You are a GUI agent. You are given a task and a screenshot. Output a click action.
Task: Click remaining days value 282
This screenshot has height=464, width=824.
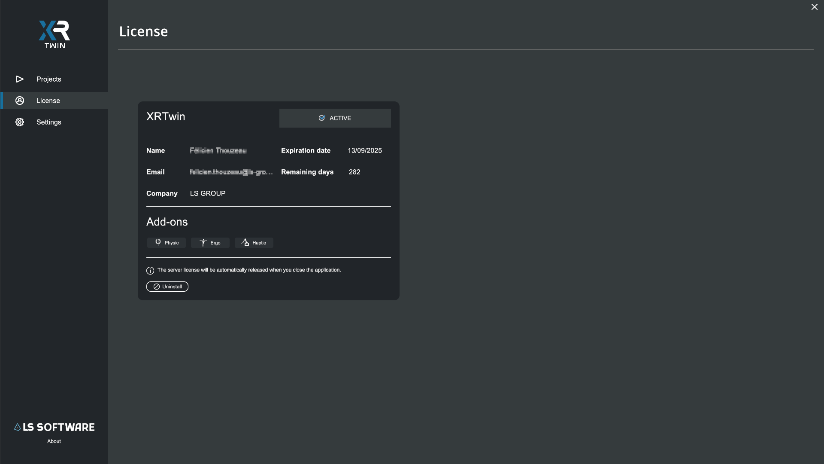click(x=354, y=172)
